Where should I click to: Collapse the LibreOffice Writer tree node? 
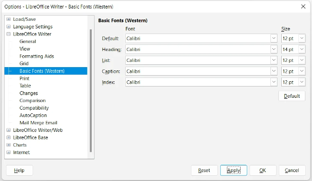9,34
